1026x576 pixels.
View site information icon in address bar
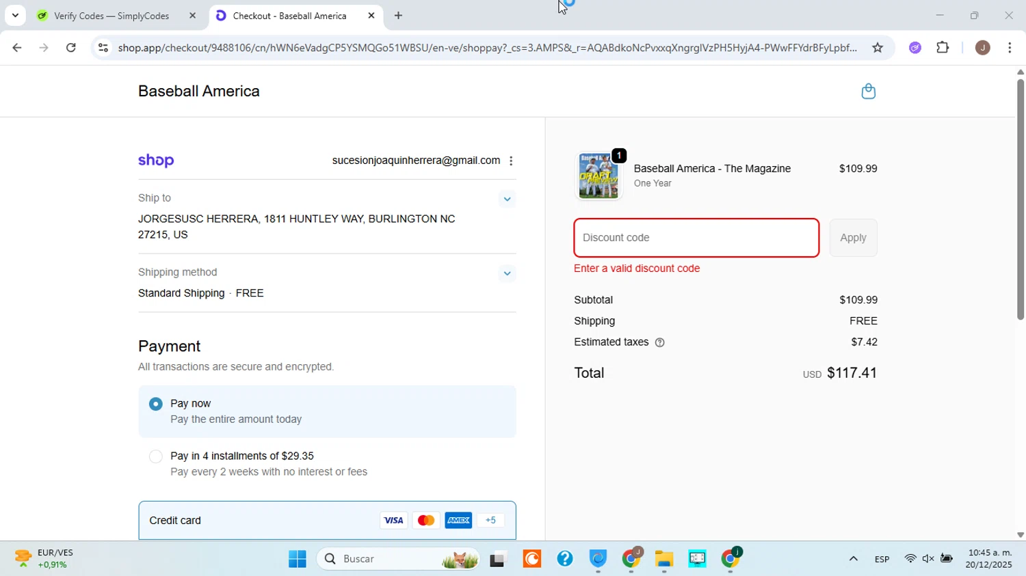tap(103, 48)
